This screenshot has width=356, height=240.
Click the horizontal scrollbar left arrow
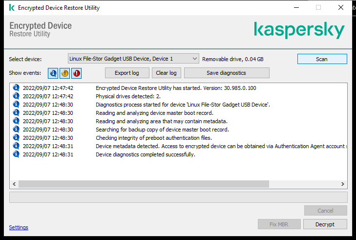(14, 184)
